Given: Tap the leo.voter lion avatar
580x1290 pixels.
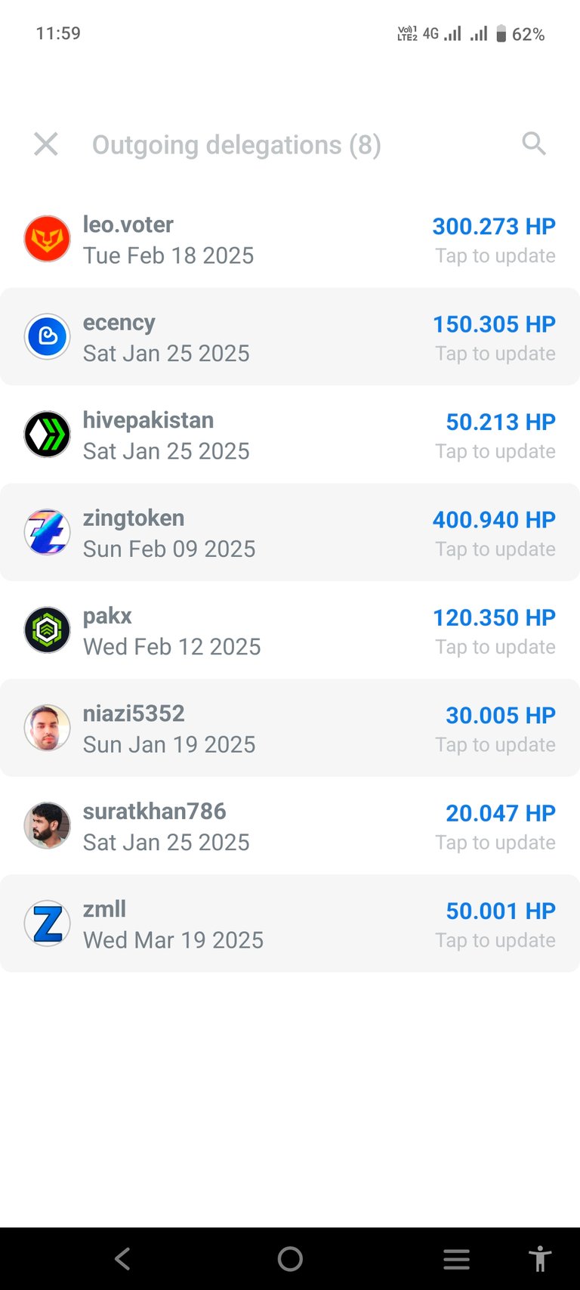Looking at the screenshot, I should [48, 239].
